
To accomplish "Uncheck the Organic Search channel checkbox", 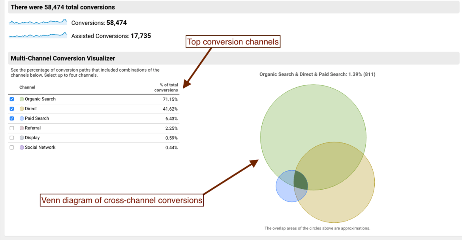I will click(11, 99).
